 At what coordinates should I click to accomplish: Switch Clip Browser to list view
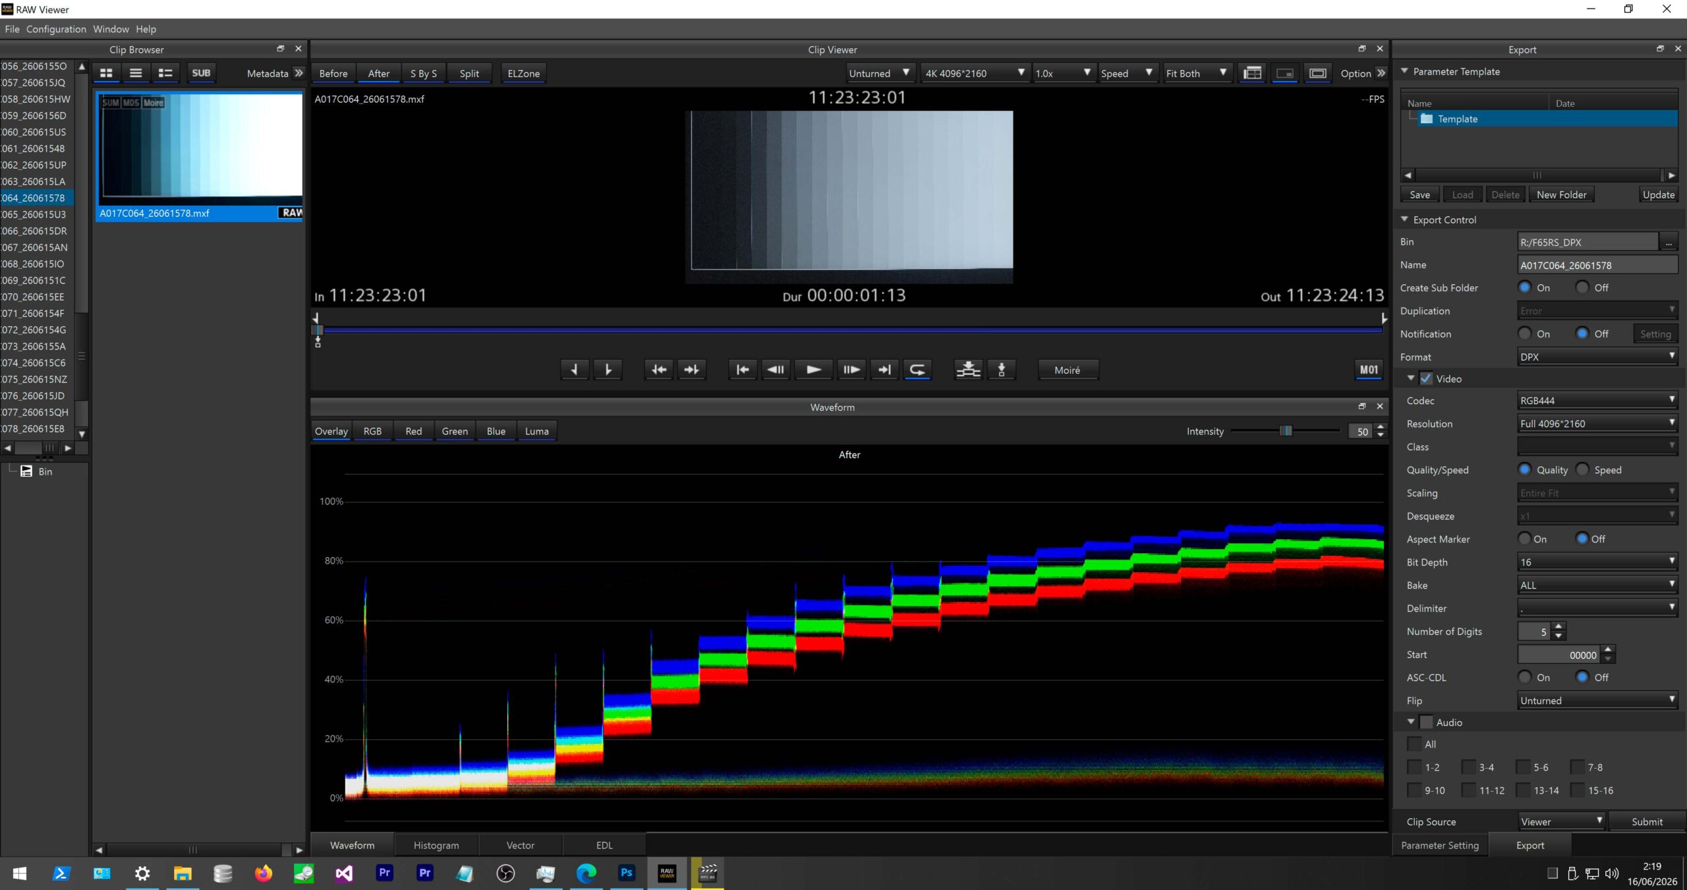coord(136,73)
